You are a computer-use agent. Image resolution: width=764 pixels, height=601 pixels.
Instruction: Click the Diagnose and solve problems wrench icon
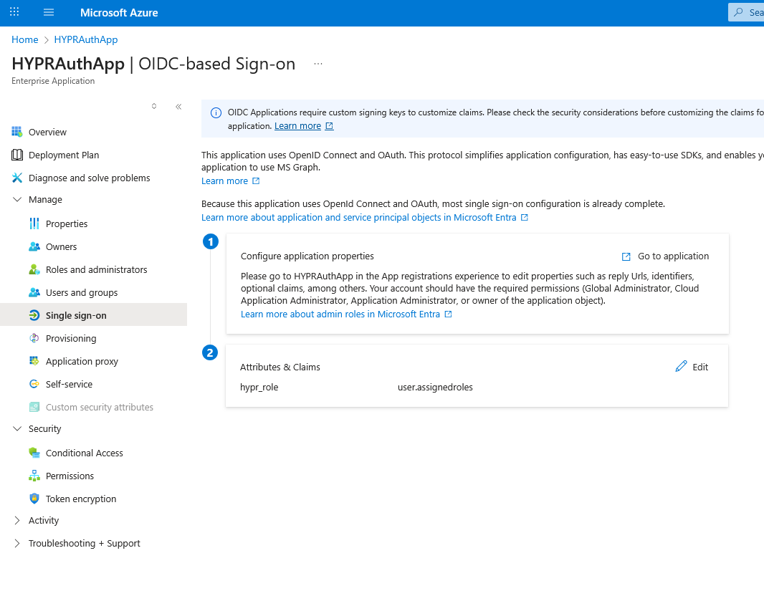coord(17,178)
